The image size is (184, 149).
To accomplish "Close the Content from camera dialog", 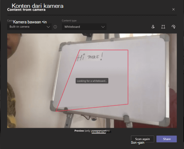I will click(x=173, y=9).
